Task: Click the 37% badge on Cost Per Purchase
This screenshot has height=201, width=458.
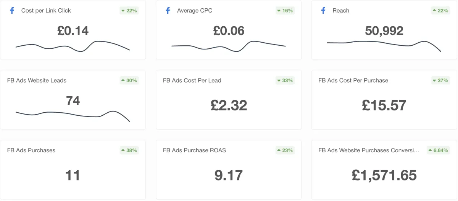Action: [440, 80]
